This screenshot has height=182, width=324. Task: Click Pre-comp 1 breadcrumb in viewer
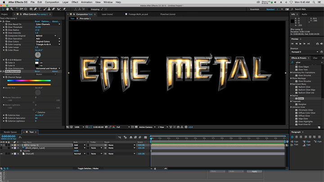(x=85, y=18)
